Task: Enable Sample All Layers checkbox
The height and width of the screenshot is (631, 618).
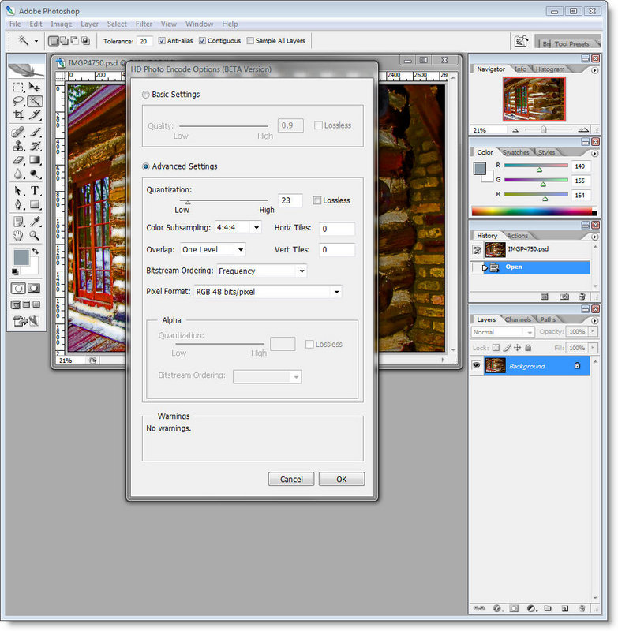Action: (250, 41)
